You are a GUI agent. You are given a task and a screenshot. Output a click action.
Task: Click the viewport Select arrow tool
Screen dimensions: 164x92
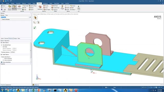coord(35,18)
